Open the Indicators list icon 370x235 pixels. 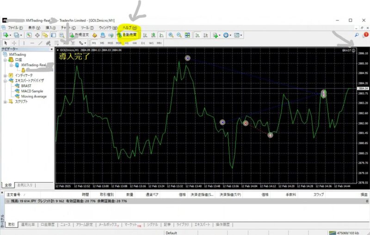click(215, 35)
